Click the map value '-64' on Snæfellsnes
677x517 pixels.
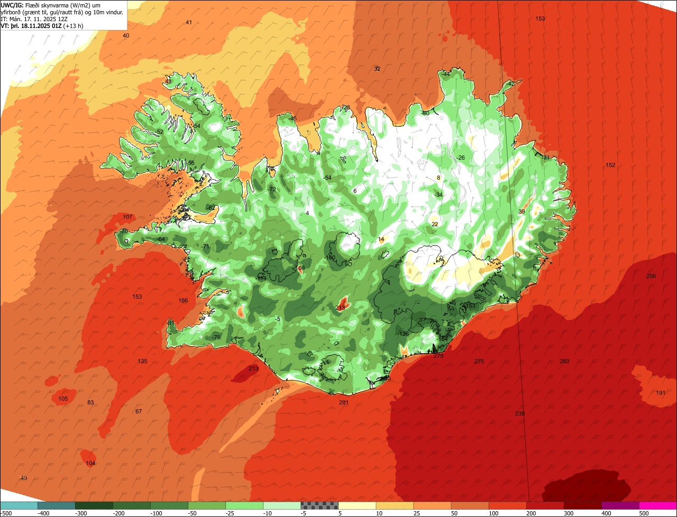[x=161, y=239]
